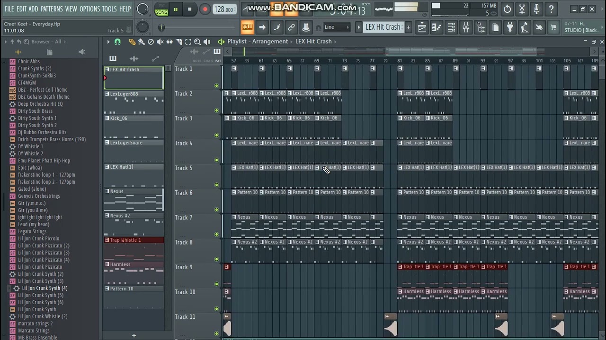This screenshot has width=606, height=340.
Task: Show the Playlist window icon
Action: pos(422,27)
